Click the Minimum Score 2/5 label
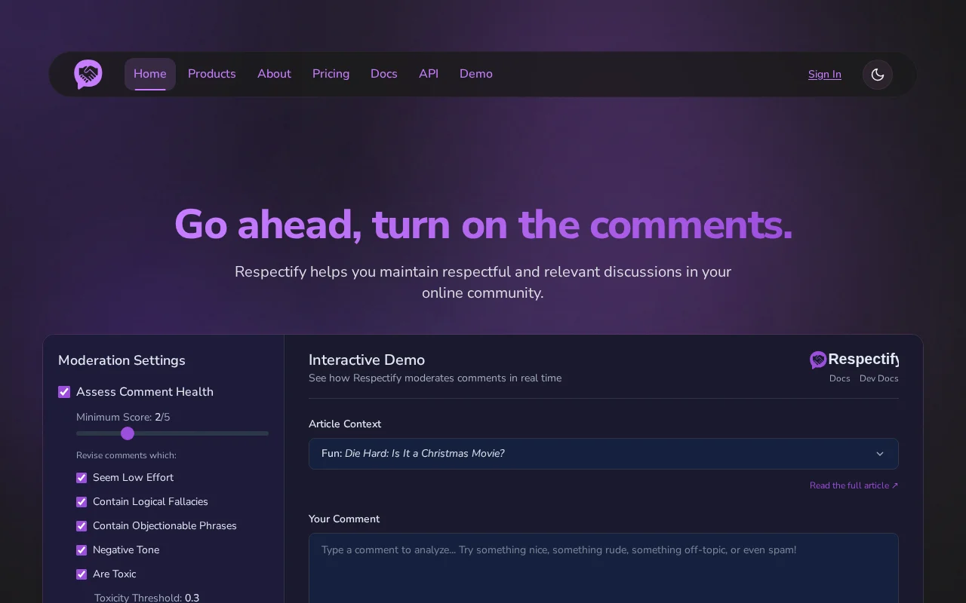Image resolution: width=966 pixels, height=603 pixels. (123, 417)
